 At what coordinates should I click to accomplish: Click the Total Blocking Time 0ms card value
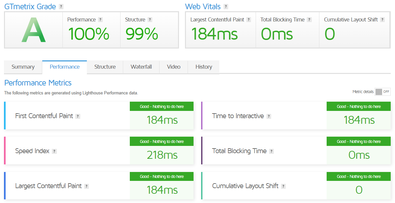[359, 155]
